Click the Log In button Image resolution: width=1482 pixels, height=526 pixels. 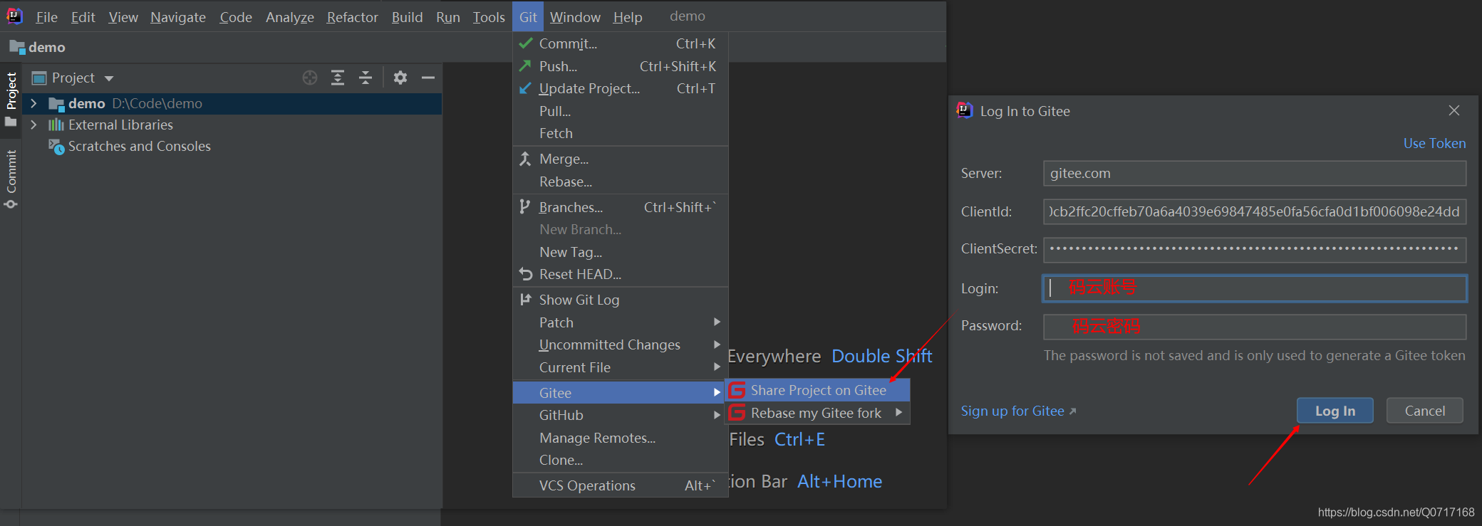tap(1335, 411)
